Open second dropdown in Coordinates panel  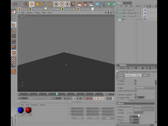tap(92, 118)
